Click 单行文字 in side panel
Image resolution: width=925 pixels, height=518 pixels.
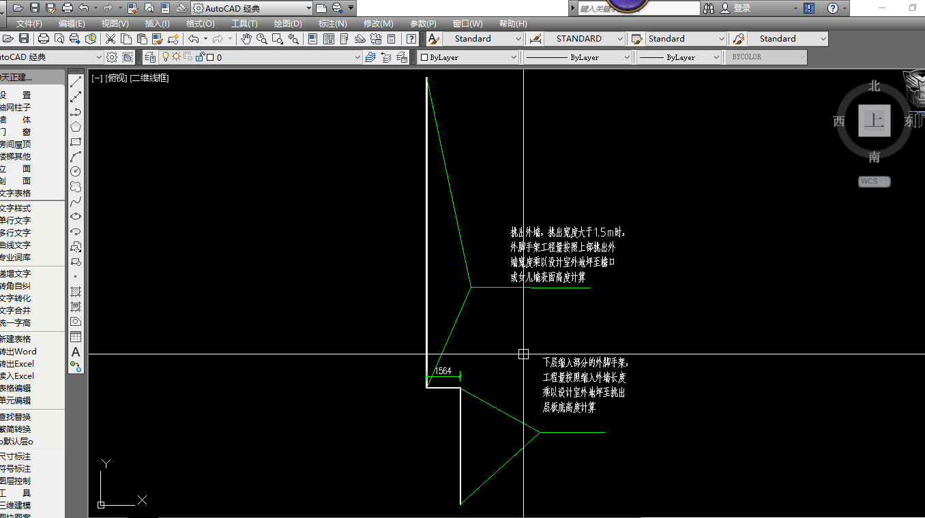coord(15,221)
